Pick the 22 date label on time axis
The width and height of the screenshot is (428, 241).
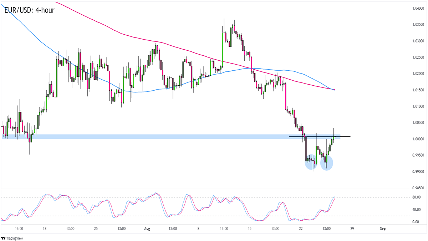301,229
